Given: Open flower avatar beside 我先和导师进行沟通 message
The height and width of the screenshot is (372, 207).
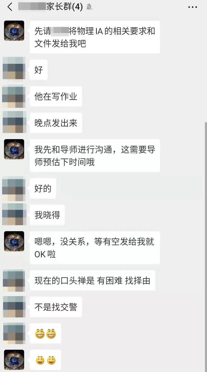Looking at the screenshot, I should pyautogui.click(x=14, y=149).
